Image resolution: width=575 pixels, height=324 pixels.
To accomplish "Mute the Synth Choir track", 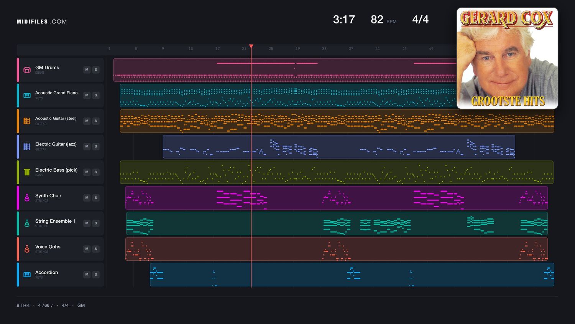I will (87, 198).
